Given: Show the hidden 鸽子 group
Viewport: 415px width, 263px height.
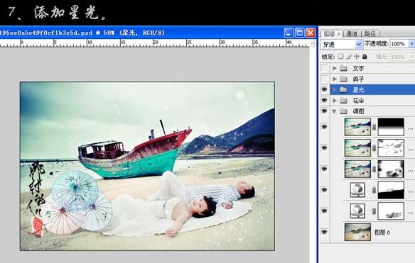Looking at the screenshot, I should [325, 79].
